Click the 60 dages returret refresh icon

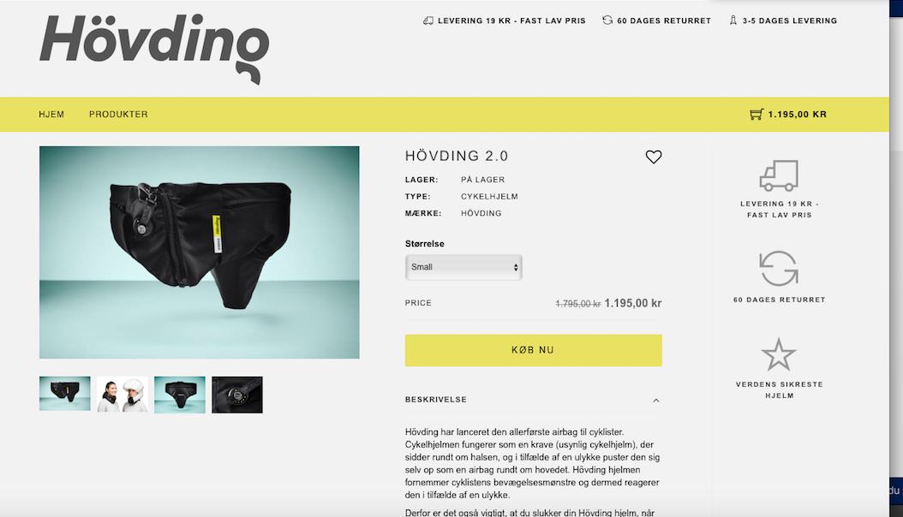(x=779, y=269)
